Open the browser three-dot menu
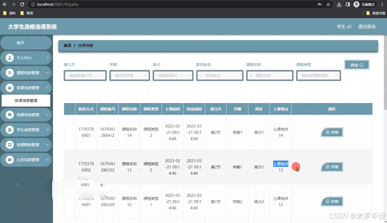 point(382,4)
